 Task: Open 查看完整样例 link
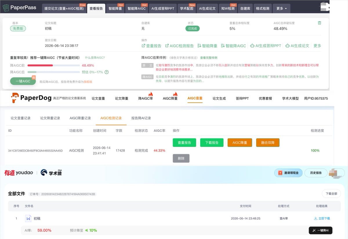coord(209,58)
